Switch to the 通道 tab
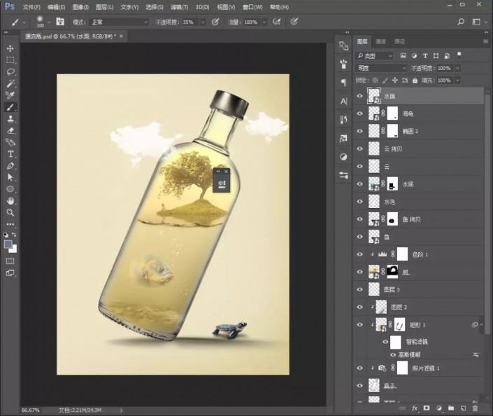The image size is (493, 416). click(380, 41)
